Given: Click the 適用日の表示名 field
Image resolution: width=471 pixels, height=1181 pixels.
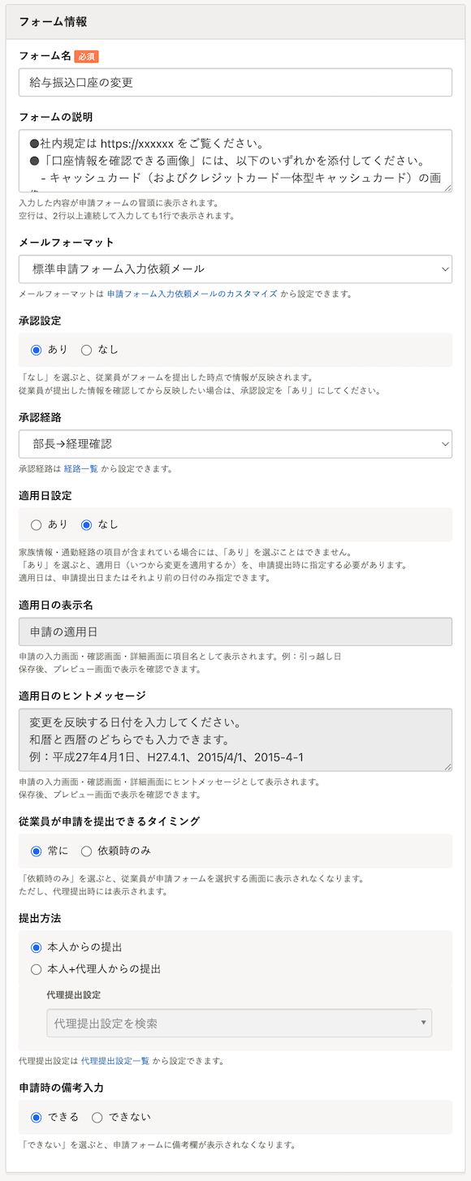Looking at the screenshot, I should (x=235, y=631).
